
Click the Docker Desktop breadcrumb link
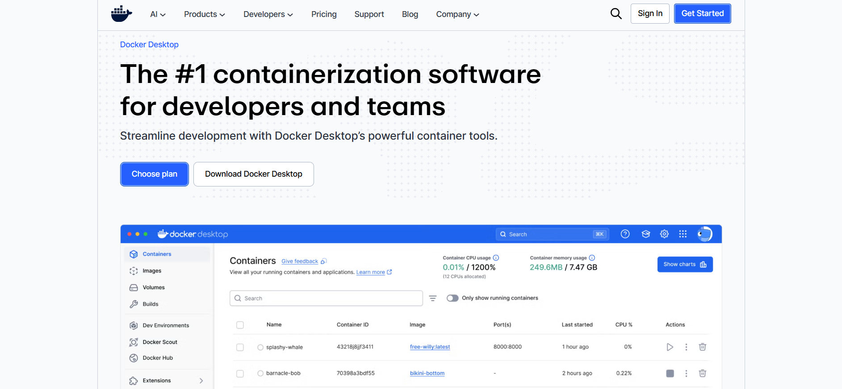[x=149, y=45]
